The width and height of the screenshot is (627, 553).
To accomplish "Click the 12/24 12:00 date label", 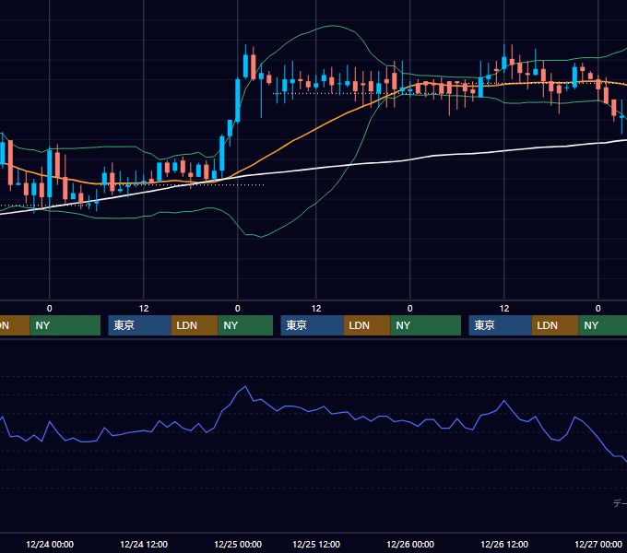I will coord(144,544).
